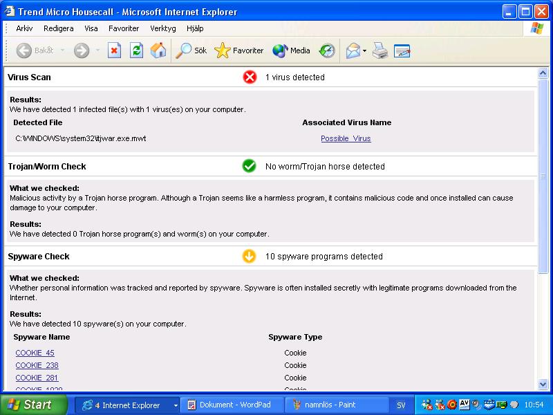Click the scrollbar down arrow
The width and height of the screenshot is (553, 415).
(x=543, y=384)
